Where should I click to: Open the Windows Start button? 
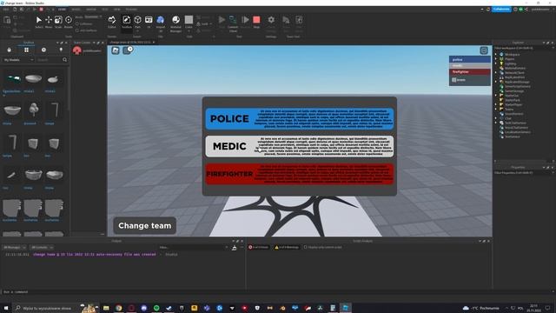click(x=6, y=308)
